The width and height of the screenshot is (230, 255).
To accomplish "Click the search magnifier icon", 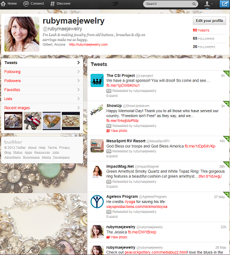I will (x=194, y=4).
